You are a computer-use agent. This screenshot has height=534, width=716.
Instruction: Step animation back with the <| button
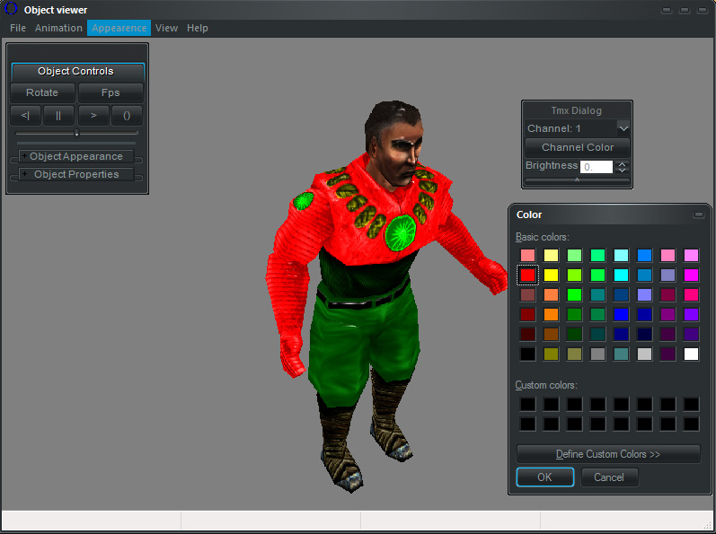point(25,116)
